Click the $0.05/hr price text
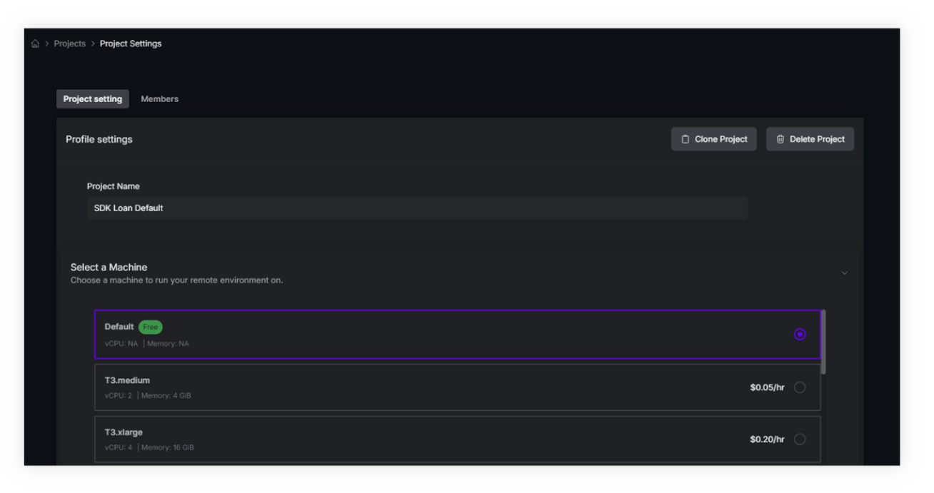This screenshot has height=493, width=934. (767, 387)
